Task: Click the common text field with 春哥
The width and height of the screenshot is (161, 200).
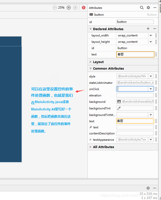Action: (135, 121)
